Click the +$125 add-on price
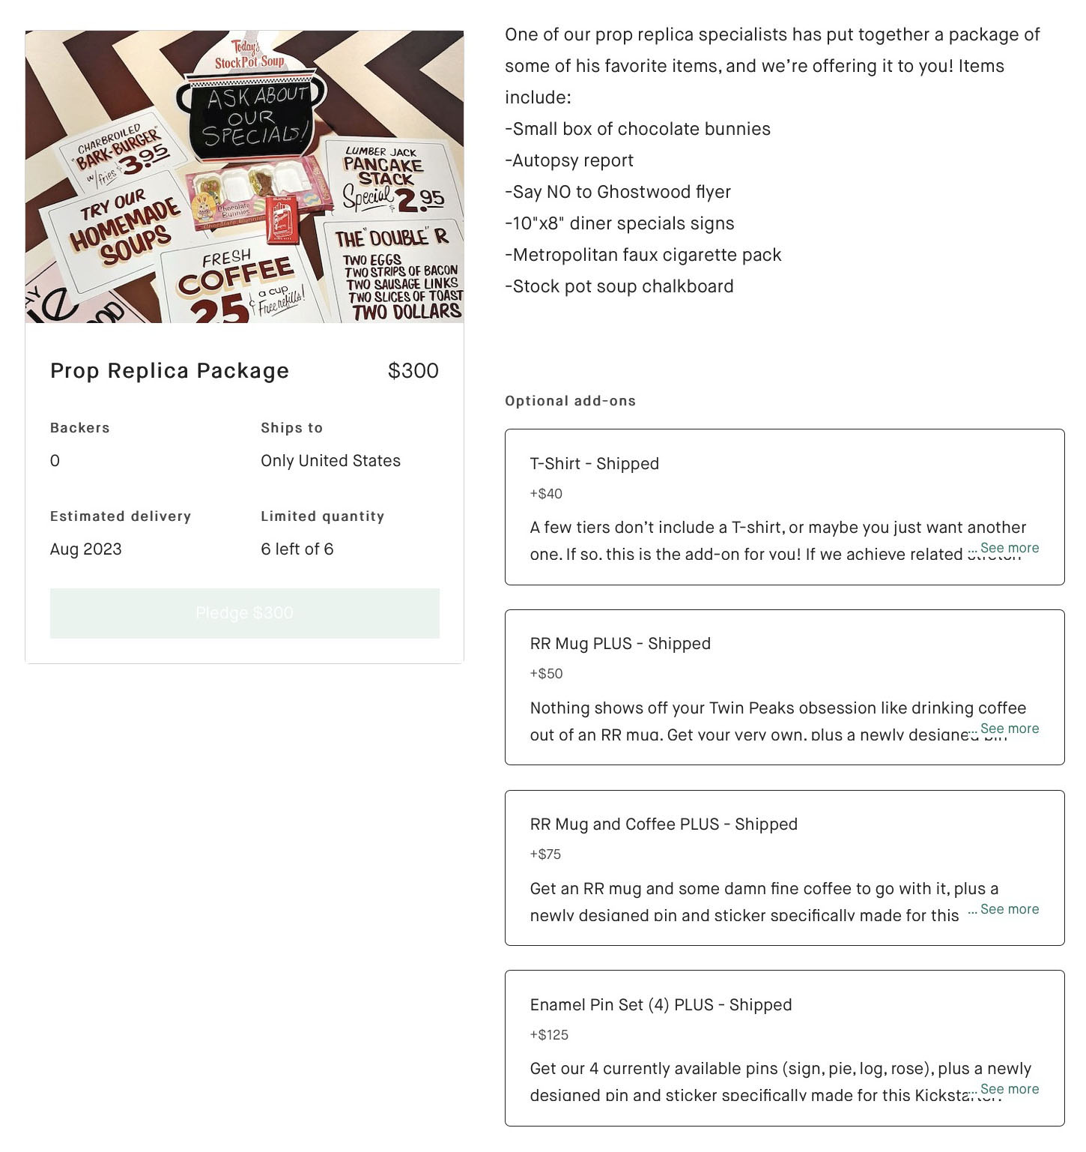The width and height of the screenshot is (1086, 1152). (549, 1035)
